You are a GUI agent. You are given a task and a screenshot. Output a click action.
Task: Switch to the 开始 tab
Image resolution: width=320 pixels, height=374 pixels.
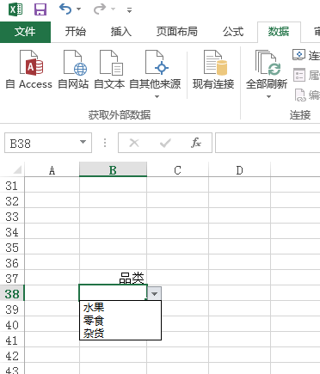[76, 32]
